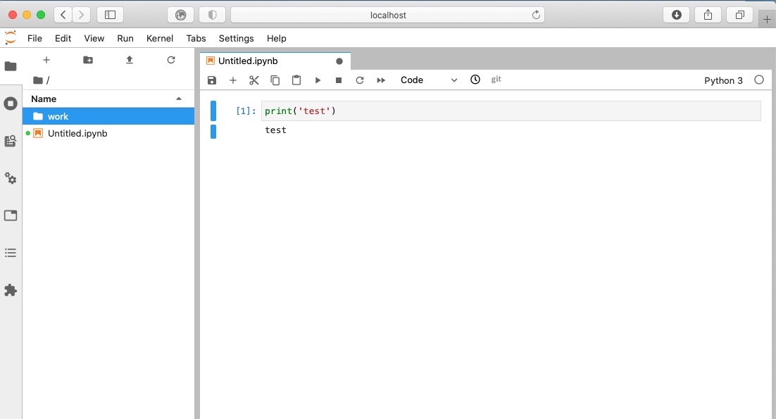776x419 pixels.
Task: Cut the selected cell with scissors icon
Action: click(254, 80)
